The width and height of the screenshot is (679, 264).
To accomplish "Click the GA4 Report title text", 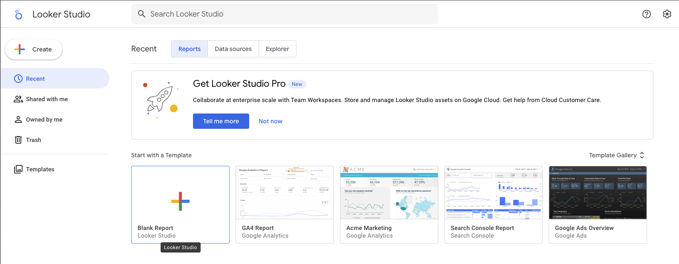I will 258,228.
